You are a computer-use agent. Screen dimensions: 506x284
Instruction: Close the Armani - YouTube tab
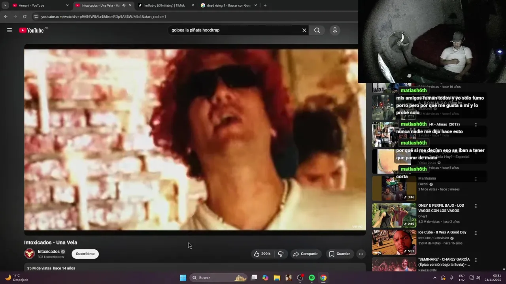pos(67,6)
